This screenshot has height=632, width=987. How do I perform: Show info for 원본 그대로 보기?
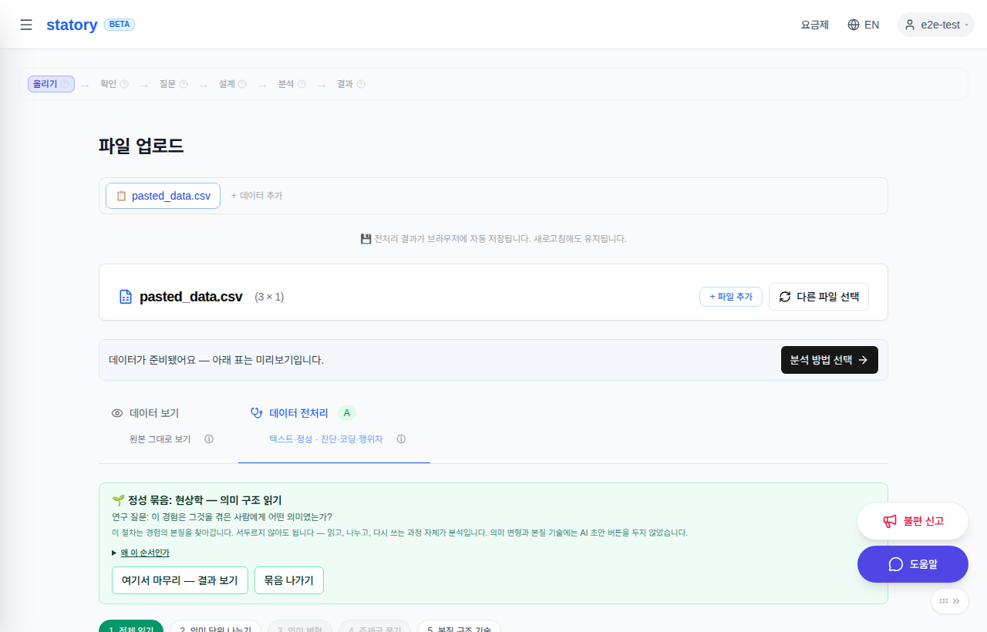pos(209,439)
